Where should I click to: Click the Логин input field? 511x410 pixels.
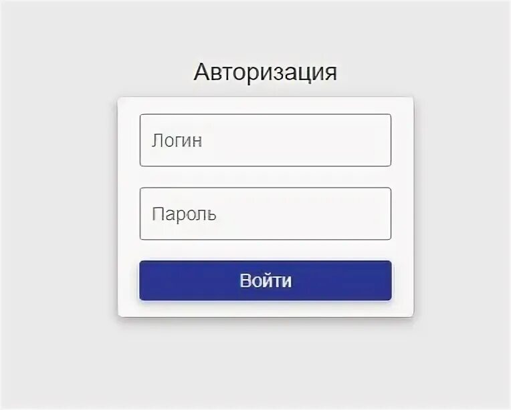coord(266,140)
